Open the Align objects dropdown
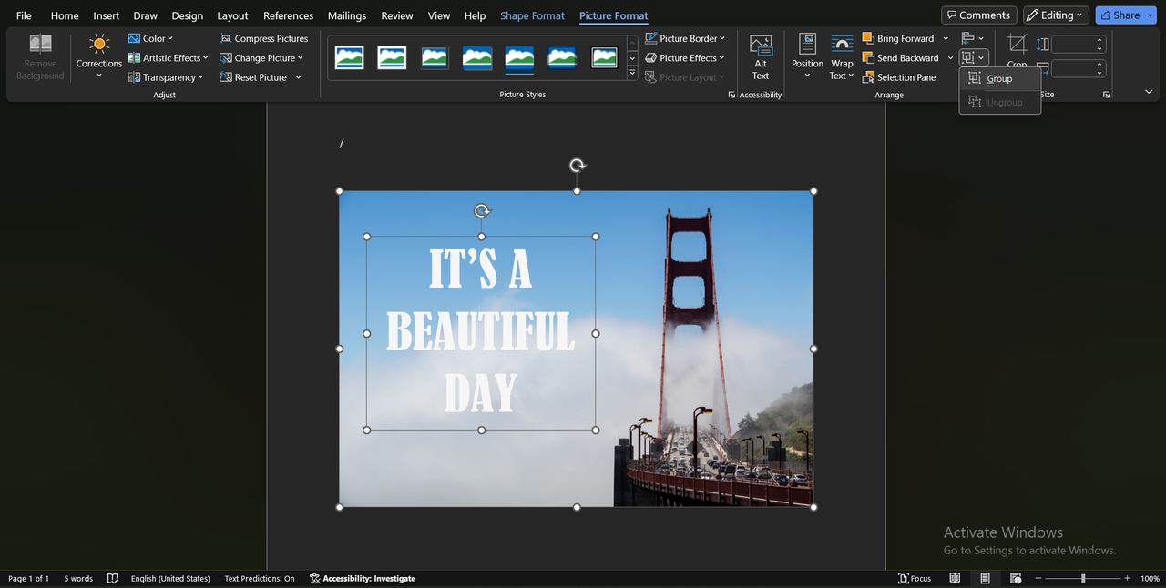 click(971, 38)
